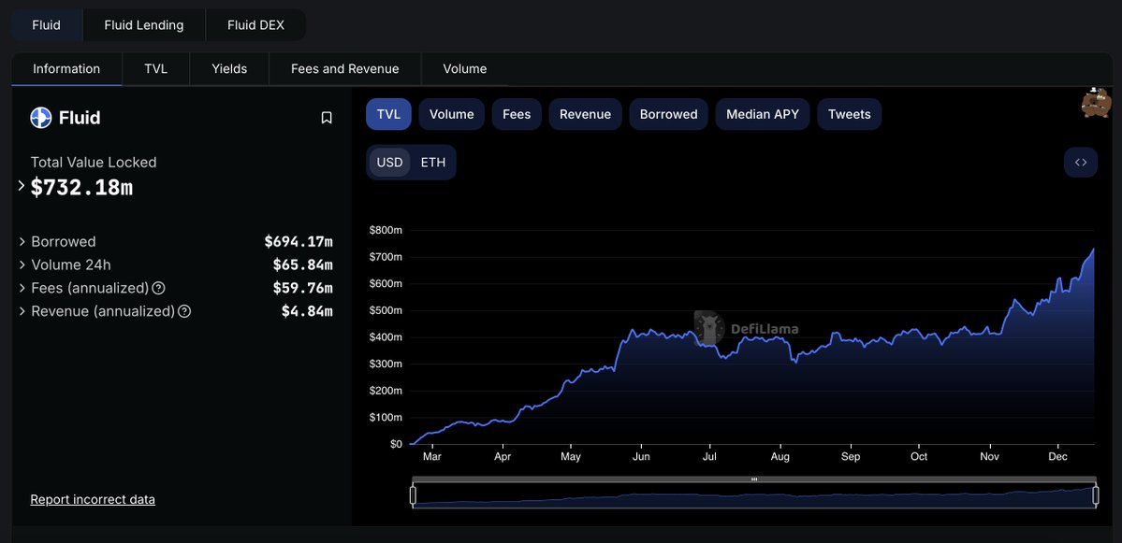Toggle the Fees chart series
The image size is (1122, 543).
pyautogui.click(x=517, y=114)
